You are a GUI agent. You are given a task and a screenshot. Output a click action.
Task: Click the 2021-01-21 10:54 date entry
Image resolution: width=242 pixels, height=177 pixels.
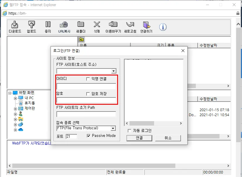[x=214, y=115]
